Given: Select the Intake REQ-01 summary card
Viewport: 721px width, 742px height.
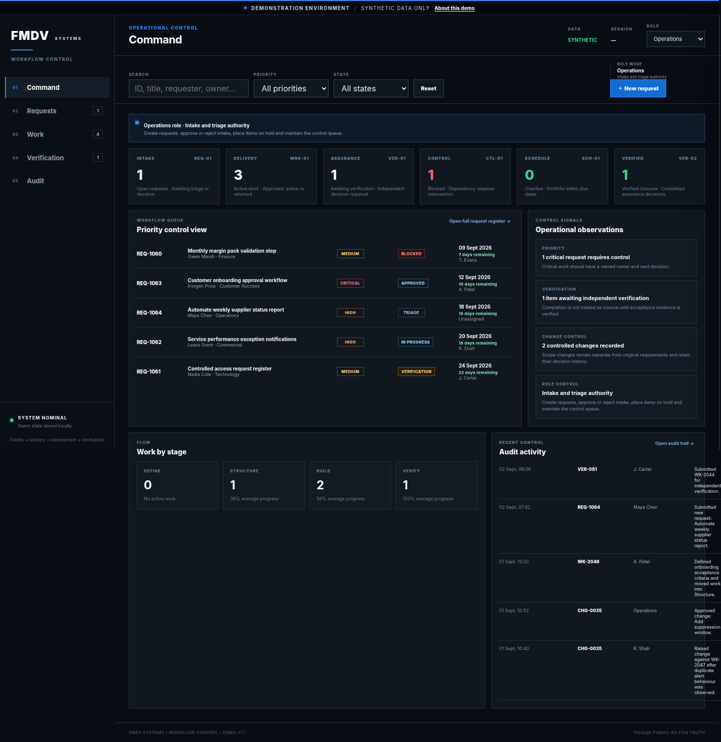Looking at the screenshot, I should 174,176.
